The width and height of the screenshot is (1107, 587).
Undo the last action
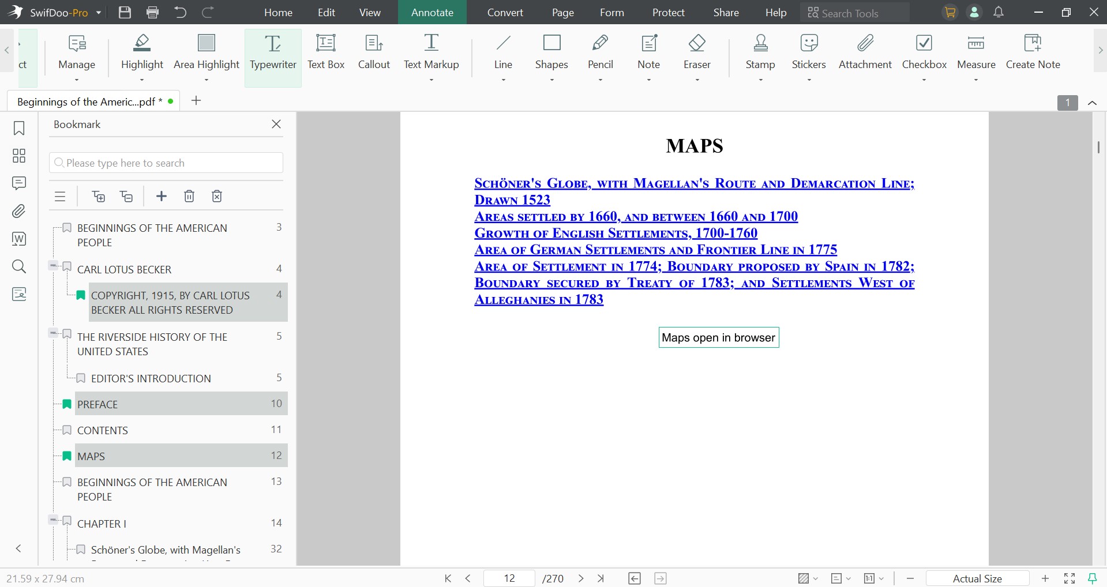(180, 12)
